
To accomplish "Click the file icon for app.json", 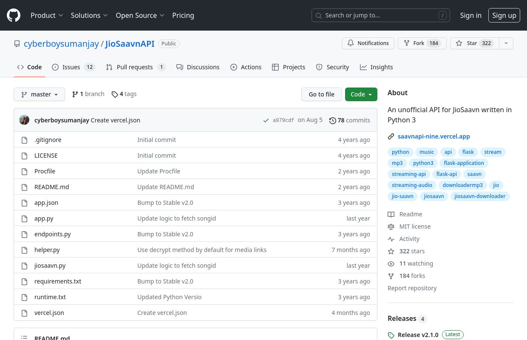I will [25, 203].
